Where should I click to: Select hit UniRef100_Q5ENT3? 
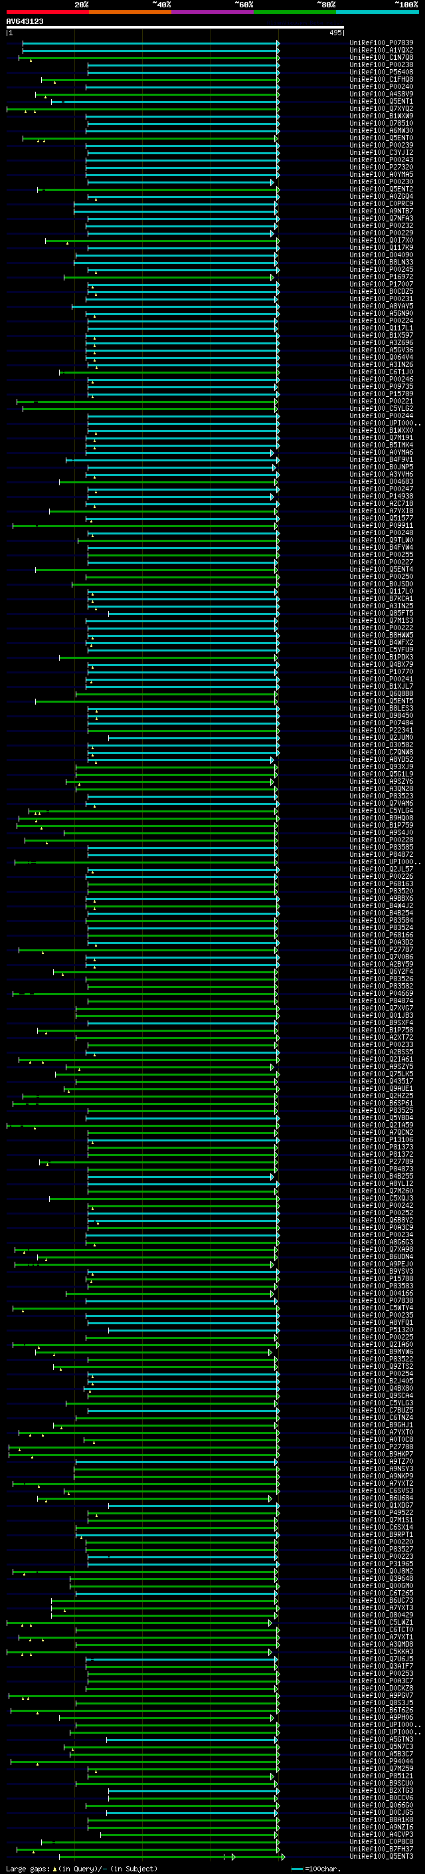point(381,1857)
